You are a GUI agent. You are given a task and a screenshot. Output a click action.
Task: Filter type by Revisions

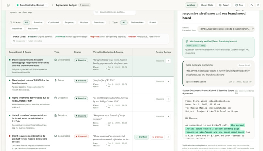pyautogui.click(x=33, y=28)
